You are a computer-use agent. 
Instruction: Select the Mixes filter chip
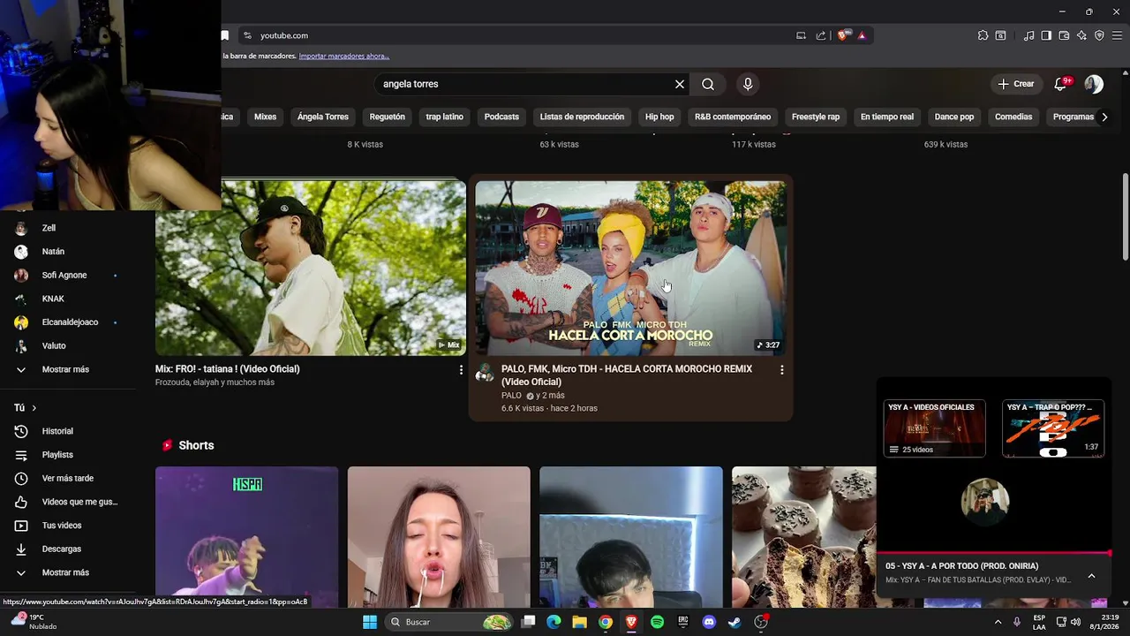(265, 117)
